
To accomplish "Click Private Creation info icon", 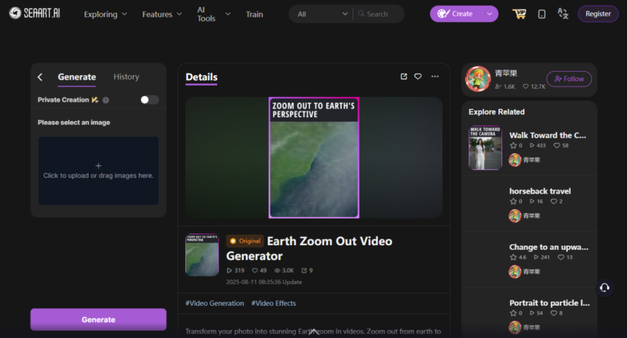I will point(106,100).
